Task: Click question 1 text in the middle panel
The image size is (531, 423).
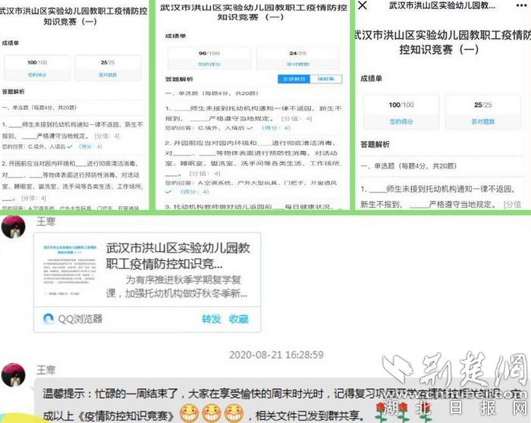Action: pyautogui.click(x=253, y=114)
